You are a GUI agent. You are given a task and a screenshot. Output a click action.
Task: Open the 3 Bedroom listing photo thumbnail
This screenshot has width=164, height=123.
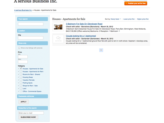tap(58, 27)
